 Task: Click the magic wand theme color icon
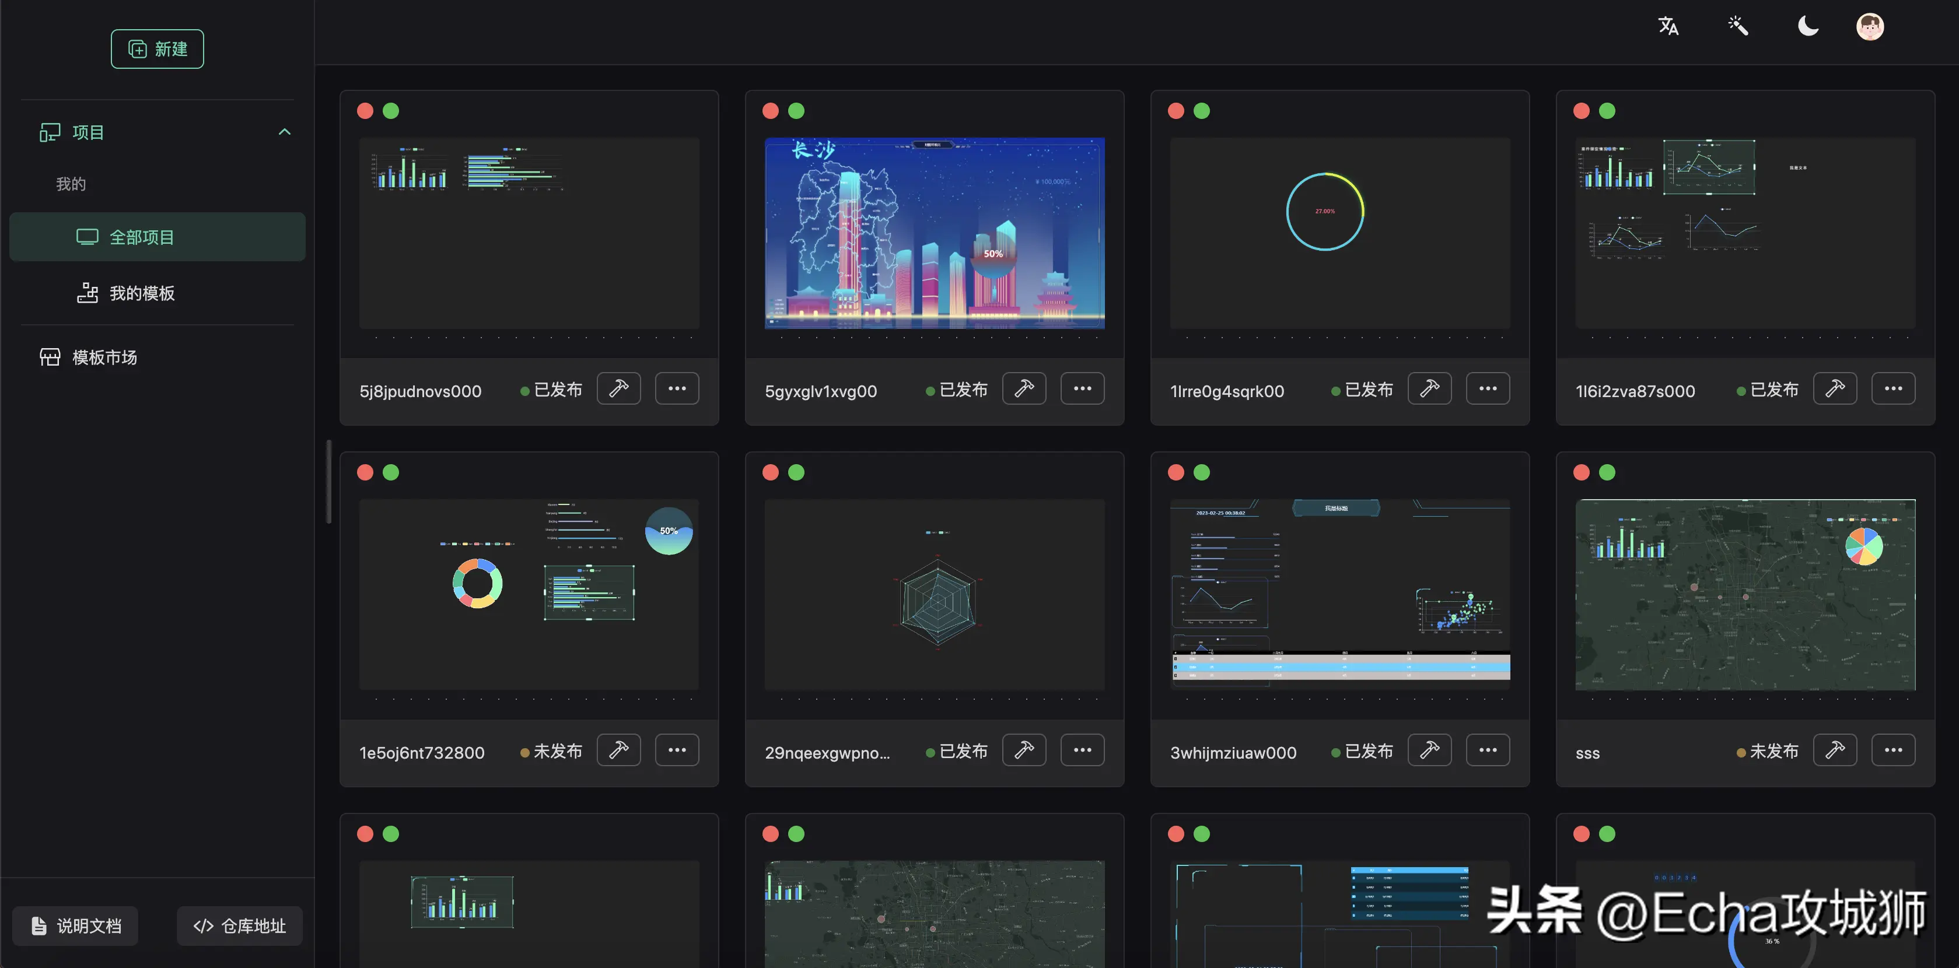(x=1738, y=27)
